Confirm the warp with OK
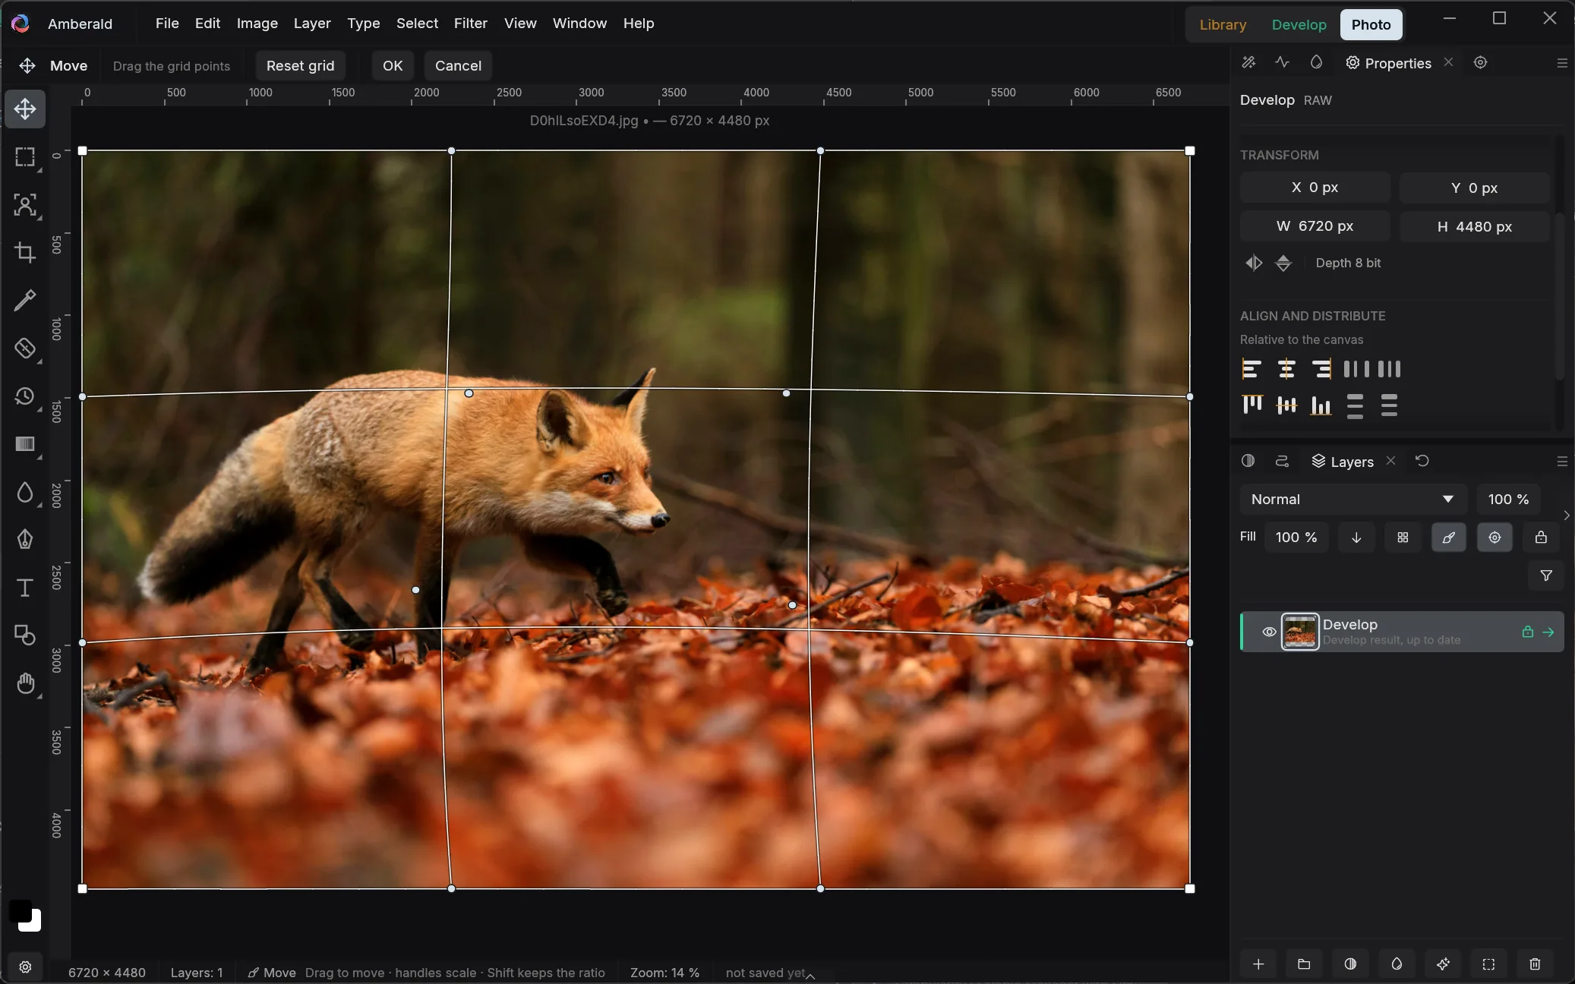This screenshot has height=984, width=1575. pos(393,65)
